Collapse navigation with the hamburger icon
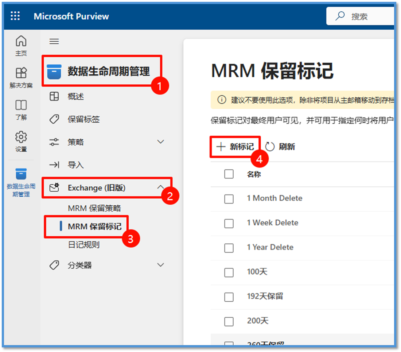 [x=54, y=42]
